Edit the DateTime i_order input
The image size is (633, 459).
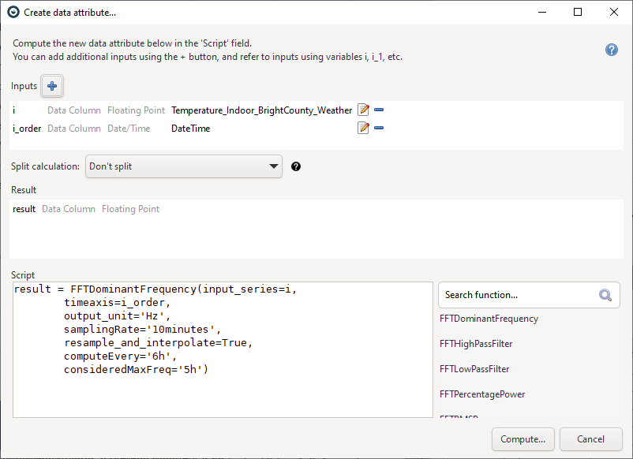tap(363, 129)
